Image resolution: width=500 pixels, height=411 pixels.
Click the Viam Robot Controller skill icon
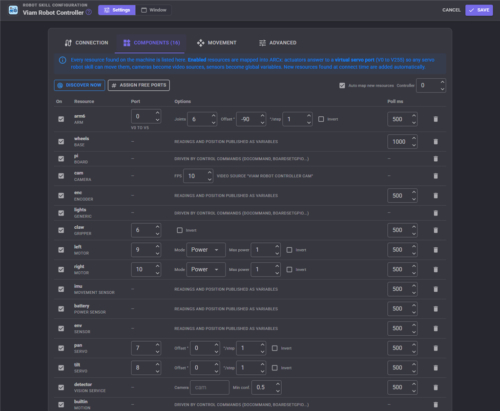point(13,10)
